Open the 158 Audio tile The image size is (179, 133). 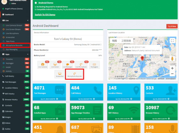tap(161, 128)
